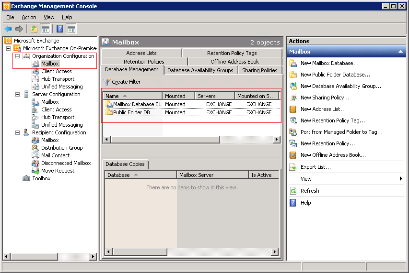Click the Create Filter funnel icon
409x273 pixels.
tap(106, 82)
